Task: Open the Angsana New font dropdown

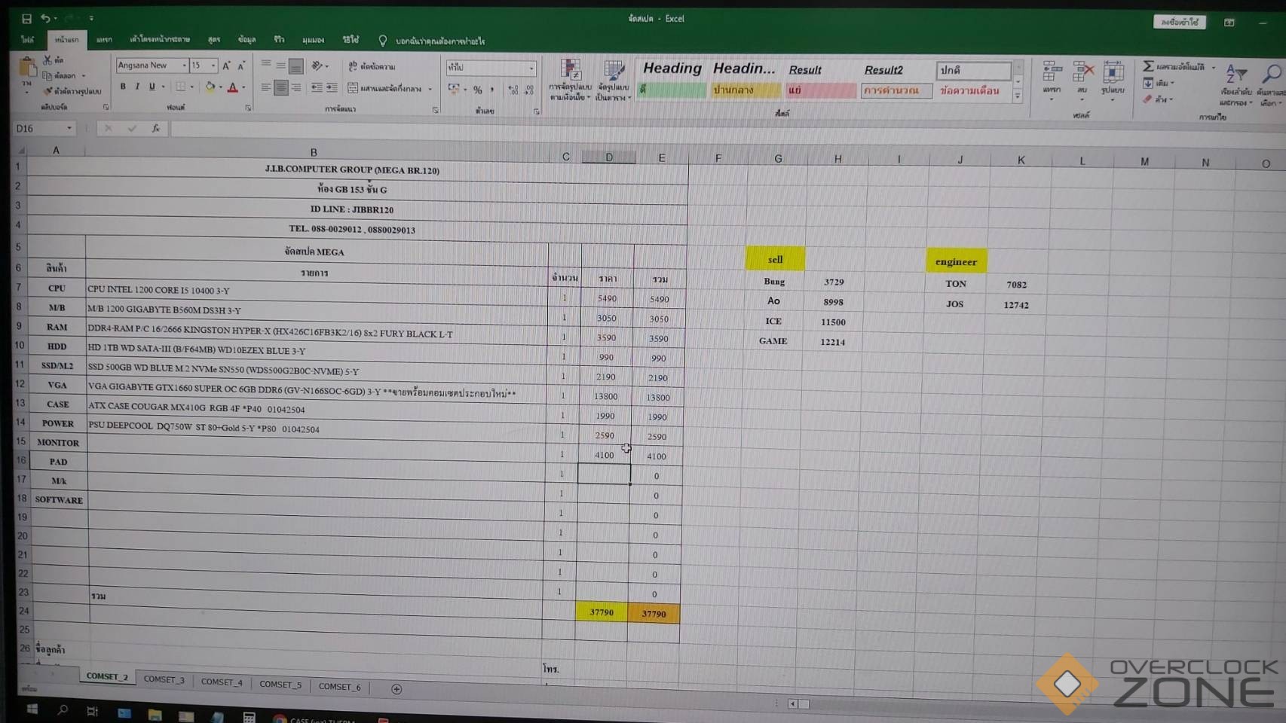Action: (184, 66)
